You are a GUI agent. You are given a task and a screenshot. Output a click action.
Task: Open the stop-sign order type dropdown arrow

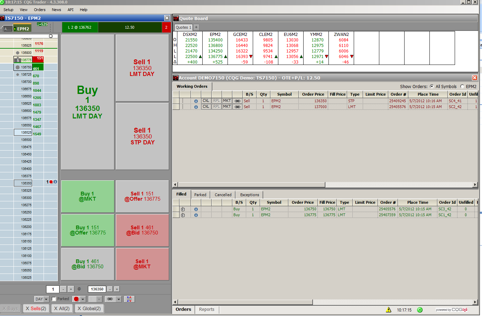coord(83,299)
